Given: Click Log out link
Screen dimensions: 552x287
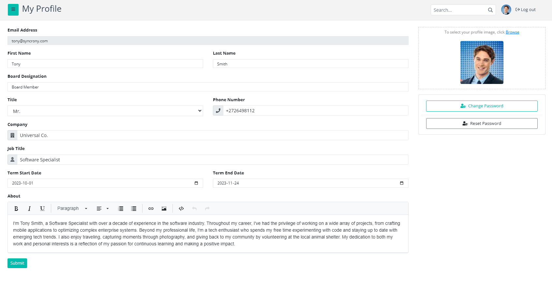Looking at the screenshot, I should 525,10.
